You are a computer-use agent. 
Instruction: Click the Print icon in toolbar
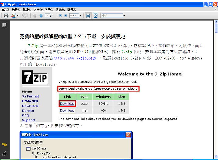click(6, 16)
